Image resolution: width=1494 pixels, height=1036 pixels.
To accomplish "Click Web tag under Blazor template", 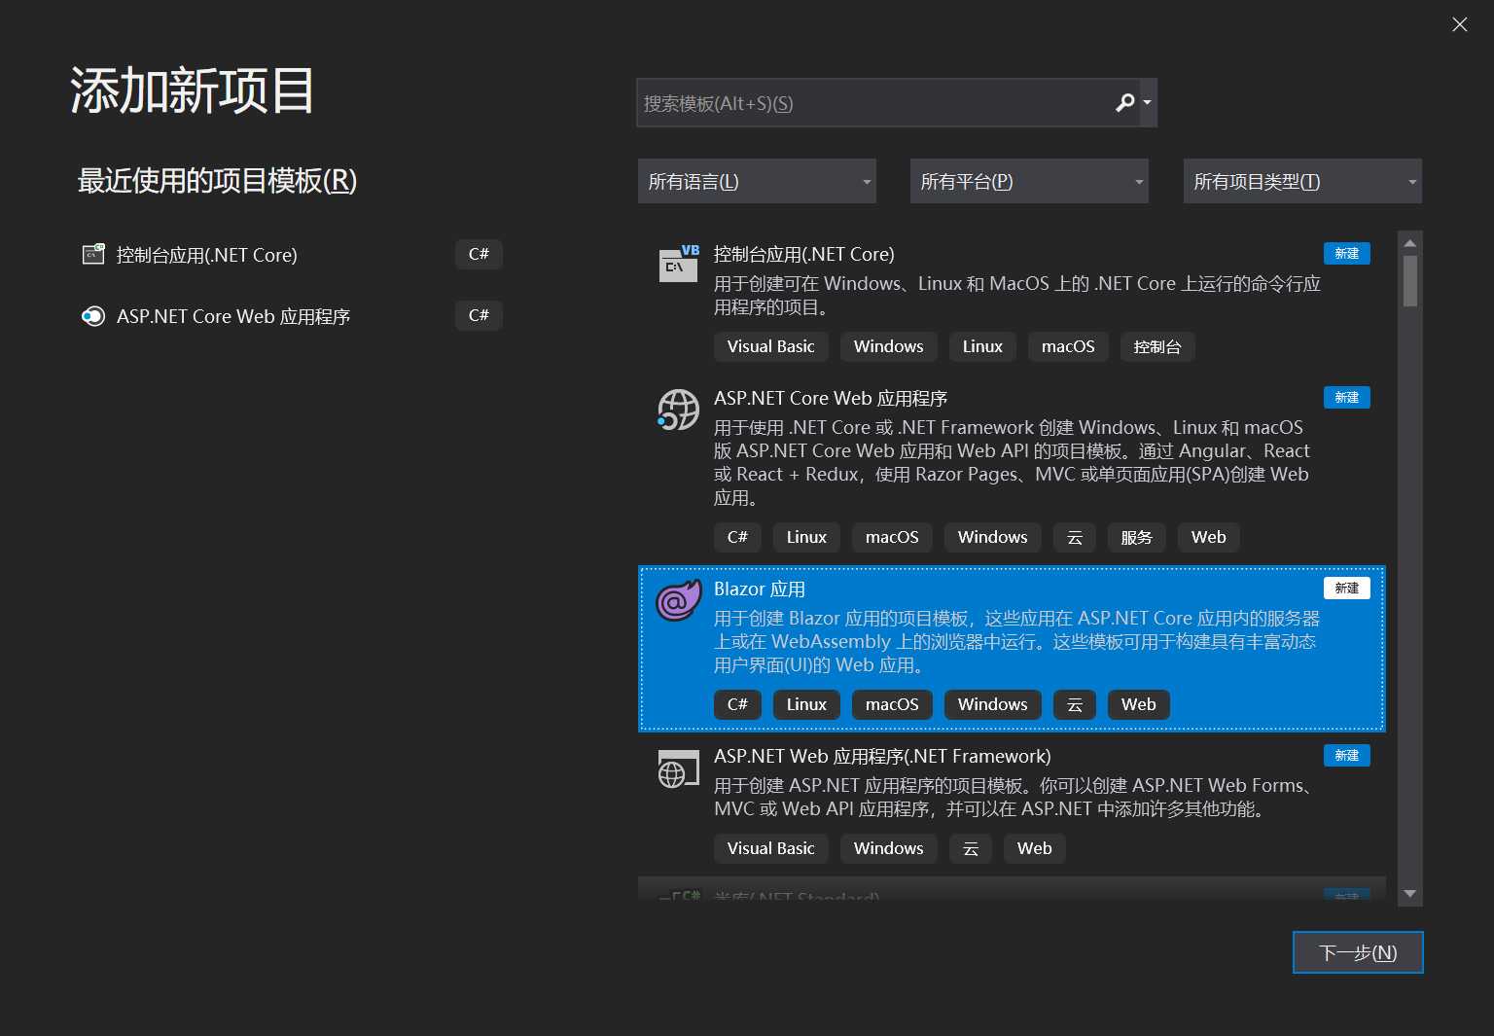I will tap(1138, 704).
